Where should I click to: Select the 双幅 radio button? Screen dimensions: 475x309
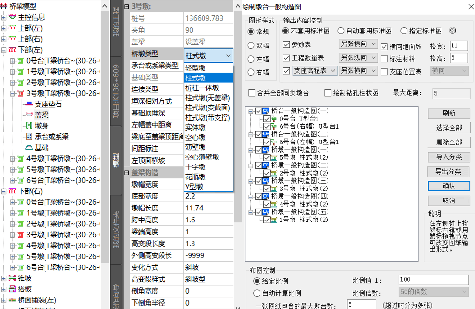(251, 45)
